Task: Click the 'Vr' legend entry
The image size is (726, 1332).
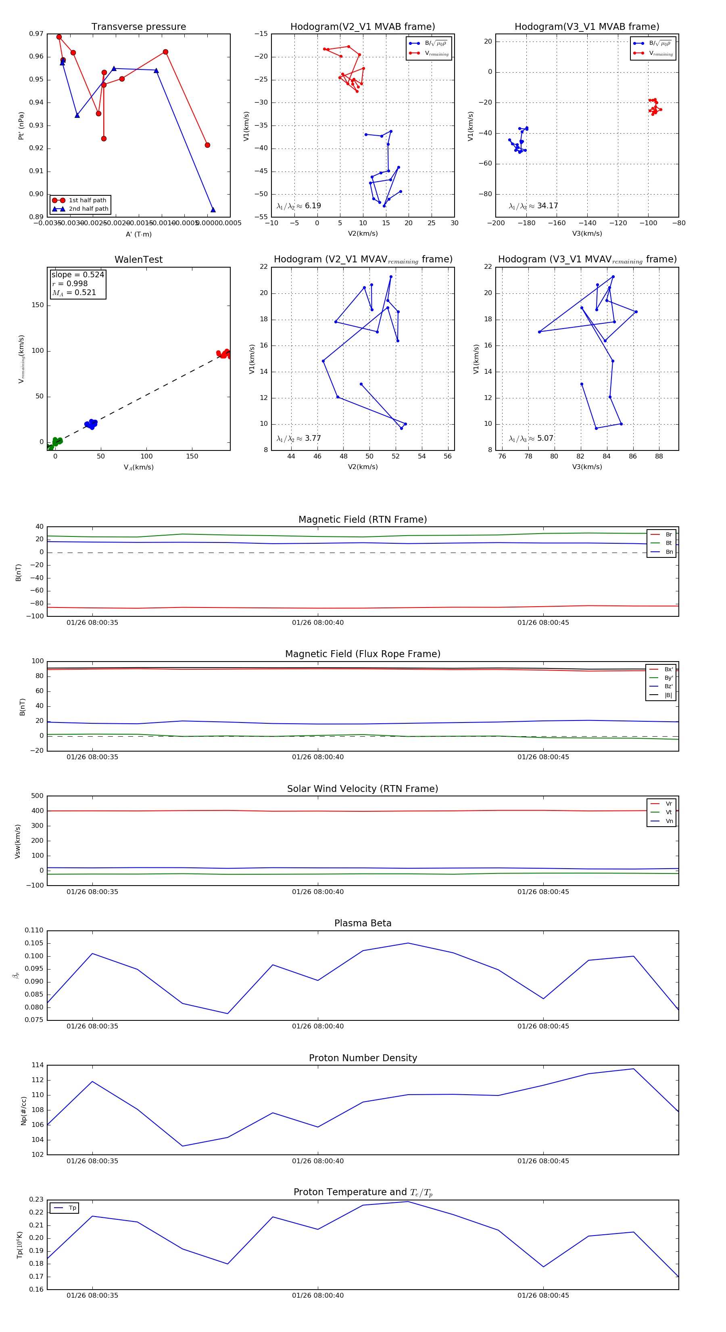Action: click(661, 804)
